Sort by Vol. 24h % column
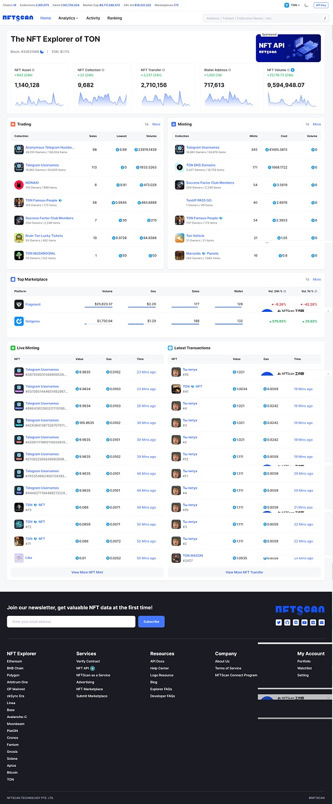 point(278,291)
